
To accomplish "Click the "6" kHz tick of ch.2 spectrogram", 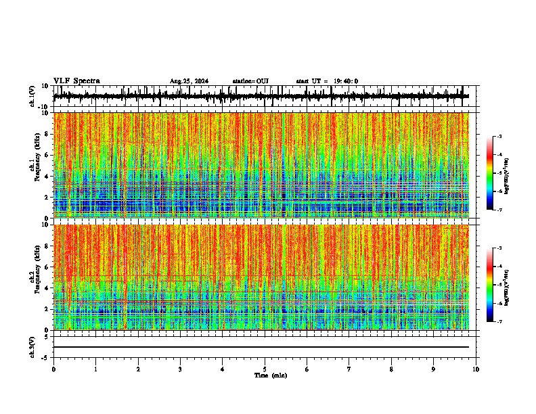I will [x=47, y=267].
